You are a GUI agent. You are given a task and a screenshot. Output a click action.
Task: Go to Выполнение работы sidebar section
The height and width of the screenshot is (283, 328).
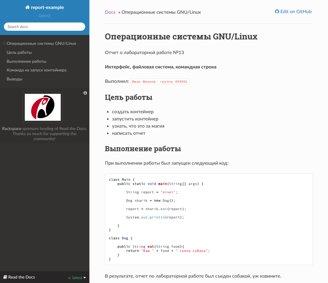tap(27, 62)
